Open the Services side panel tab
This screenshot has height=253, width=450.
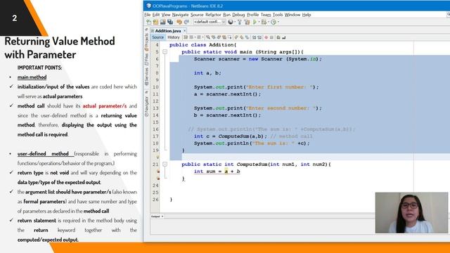click(146, 77)
